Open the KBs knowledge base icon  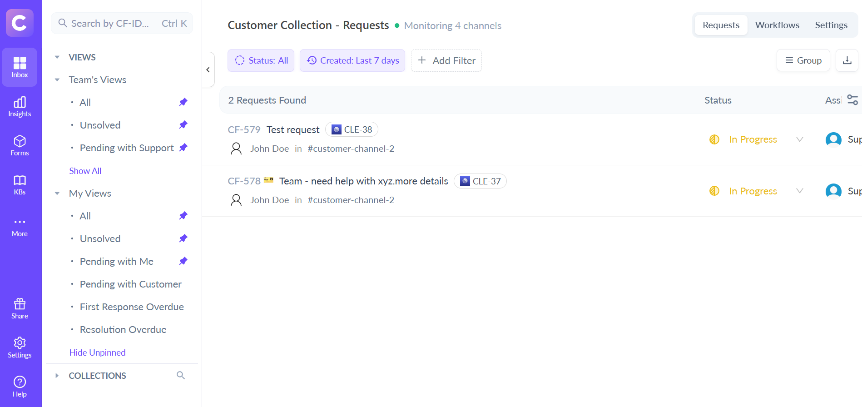tap(20, 185)
